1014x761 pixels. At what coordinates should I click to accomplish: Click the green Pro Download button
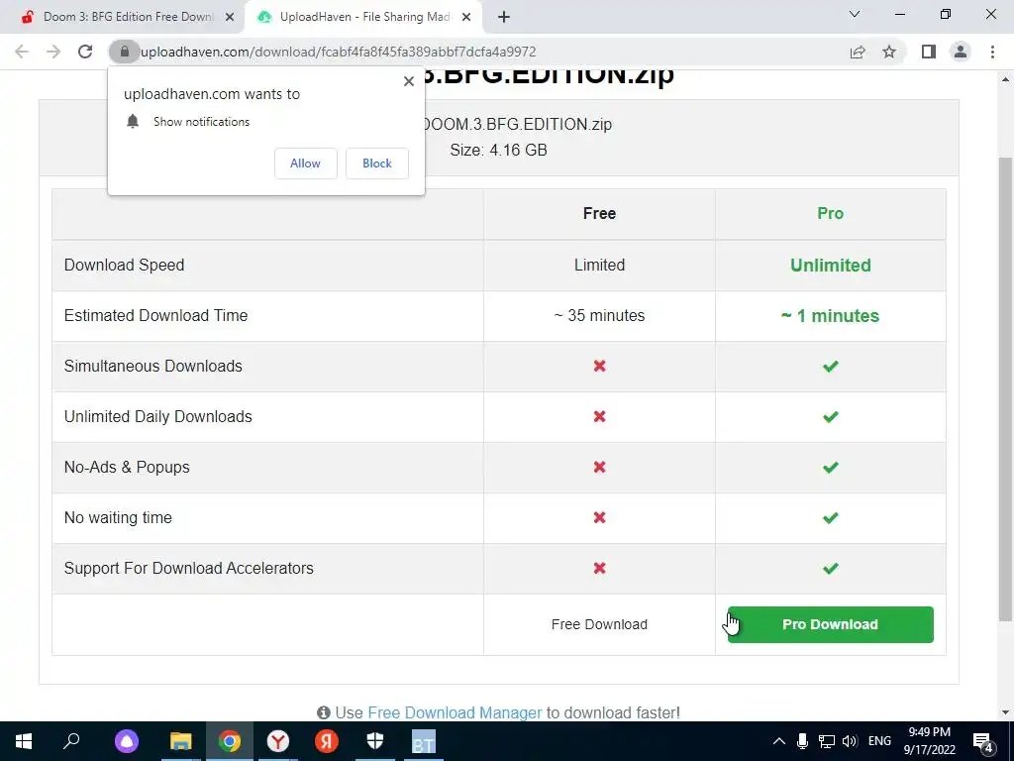[x=831, y=624]
